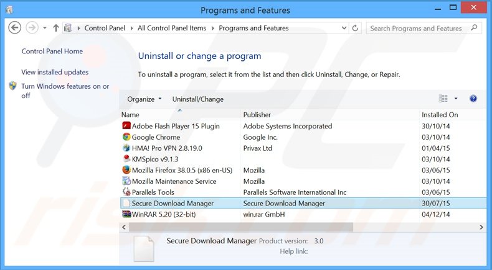Select Mozilla Maintenance Service entry

coord(174,181)
